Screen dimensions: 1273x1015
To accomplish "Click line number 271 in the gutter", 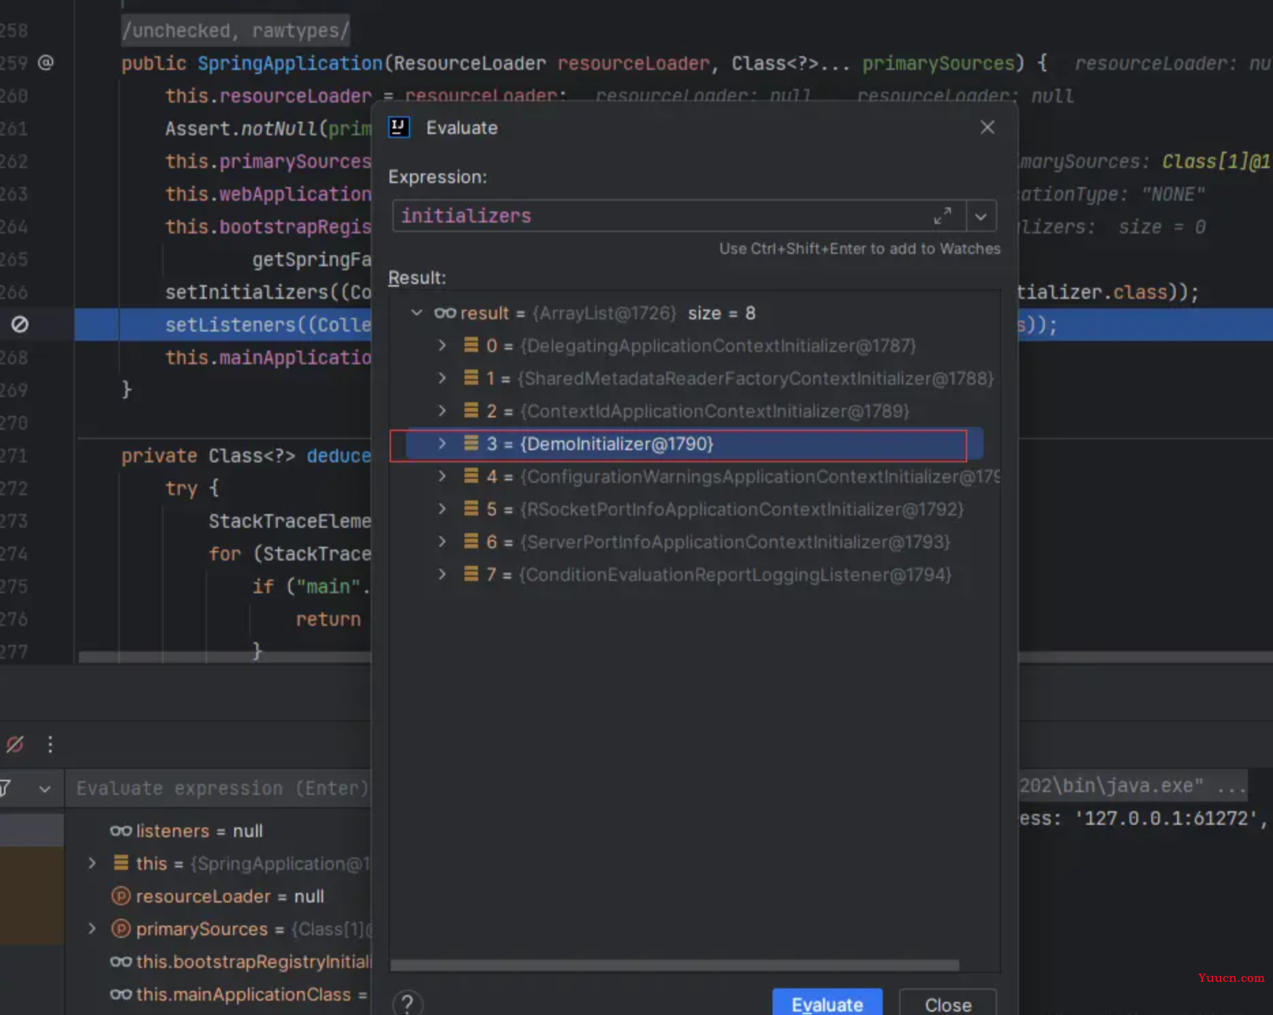I will click(x=14, y=455).
